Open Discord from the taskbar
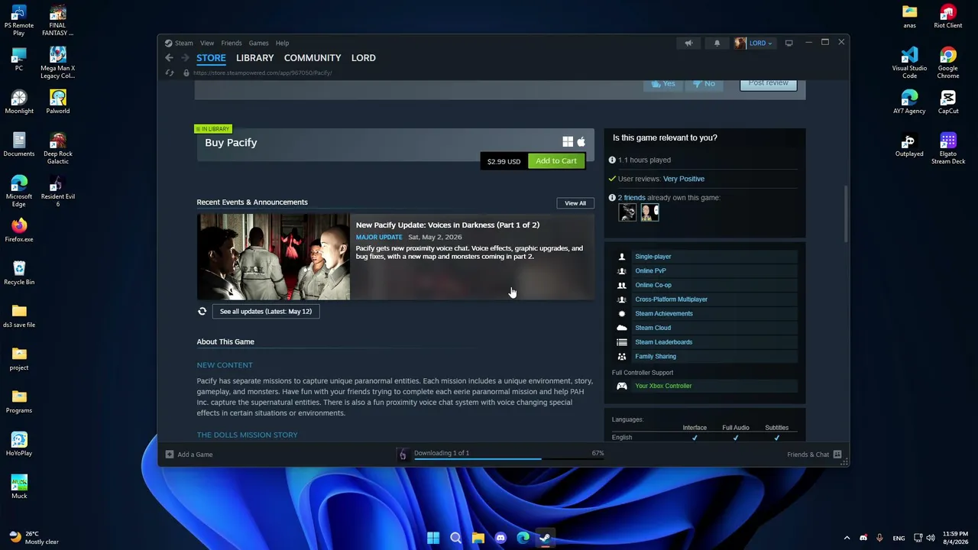This screenshot has height=550, width=978. pos(500,538)
